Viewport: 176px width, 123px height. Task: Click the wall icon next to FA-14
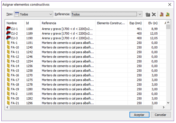(8, 66)
